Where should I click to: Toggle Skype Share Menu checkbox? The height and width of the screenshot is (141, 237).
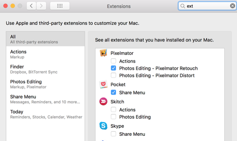tap(114, 134)
